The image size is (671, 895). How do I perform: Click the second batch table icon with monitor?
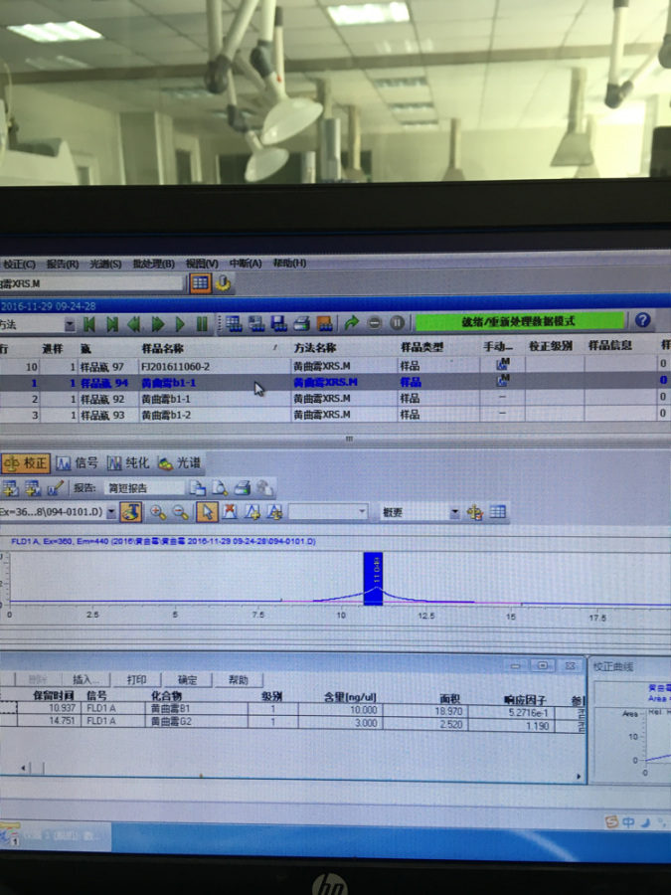(x=255, y=323)
